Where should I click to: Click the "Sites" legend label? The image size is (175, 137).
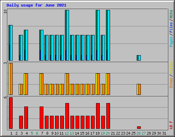click(x=171, y=83)
